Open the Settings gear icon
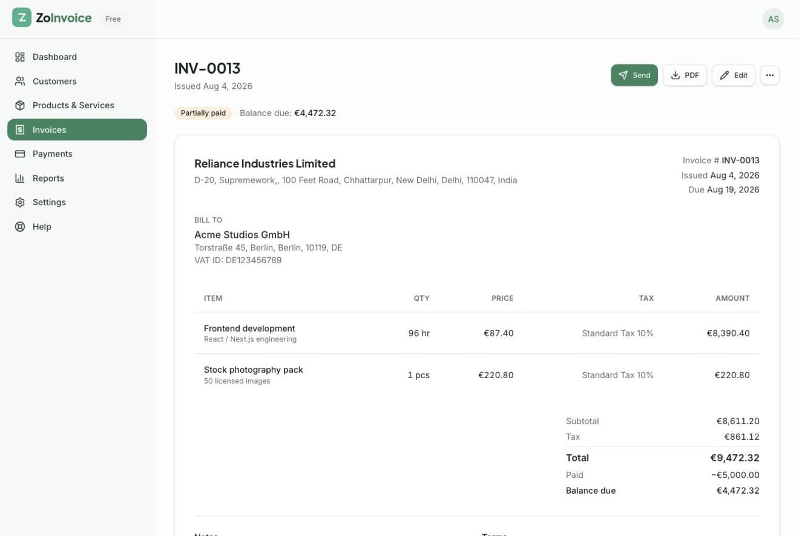Viewport: 799px width, 536px height. pos(20,202)
